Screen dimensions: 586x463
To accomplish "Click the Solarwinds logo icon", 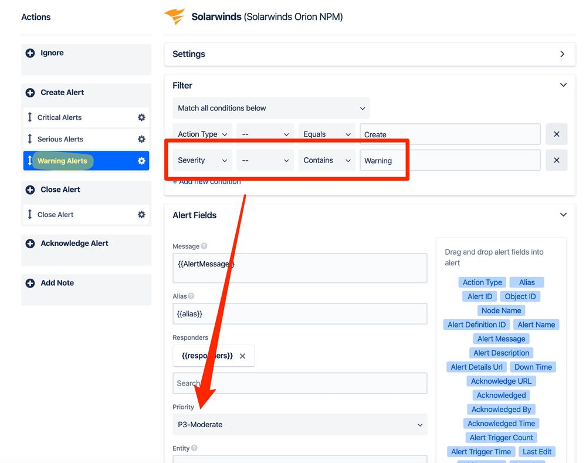I will pos(175,16).
